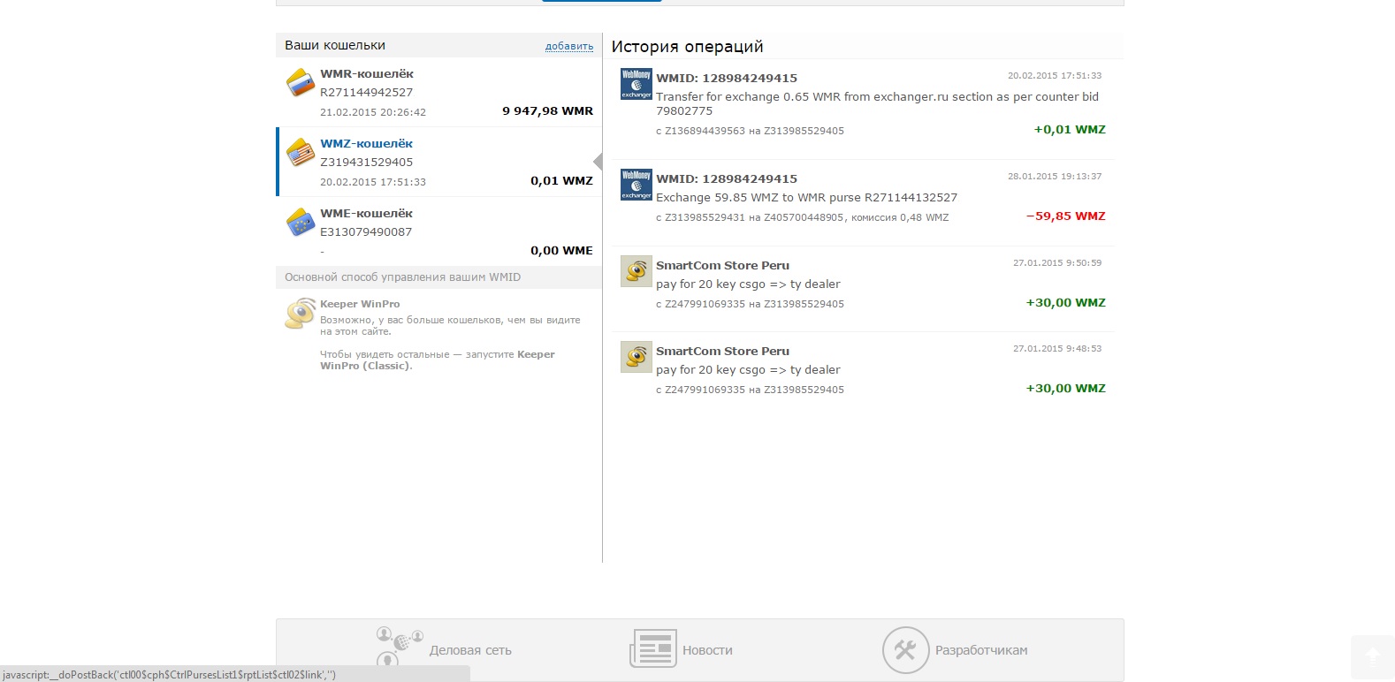1395x682 pixels.
Task: Open transaction with −59,85 WMZ amount
Action: pyautogui.click(x=1065, y=216)
